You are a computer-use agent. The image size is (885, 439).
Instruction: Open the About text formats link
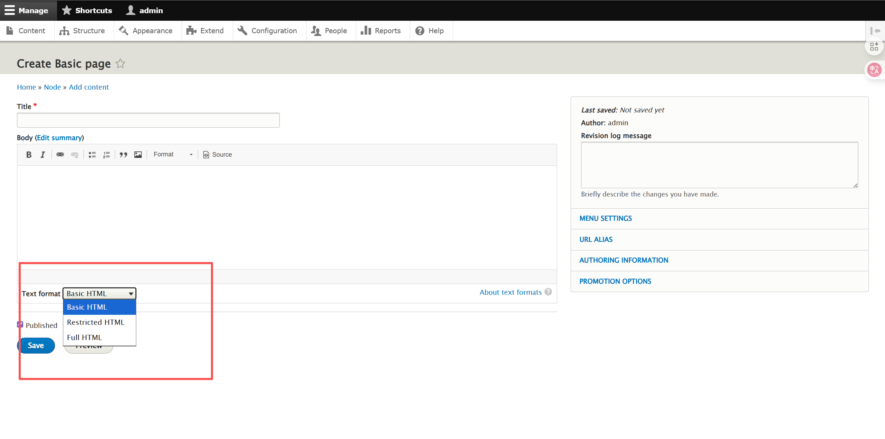(510, 292)
